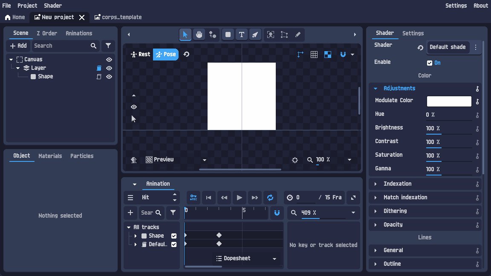The height and width of the screenshot is (276, 491).
Task: Click the center view crosshair icon
Action: (x=295, y=160)
